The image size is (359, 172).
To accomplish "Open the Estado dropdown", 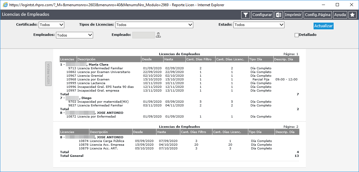I will pos(259,25).
